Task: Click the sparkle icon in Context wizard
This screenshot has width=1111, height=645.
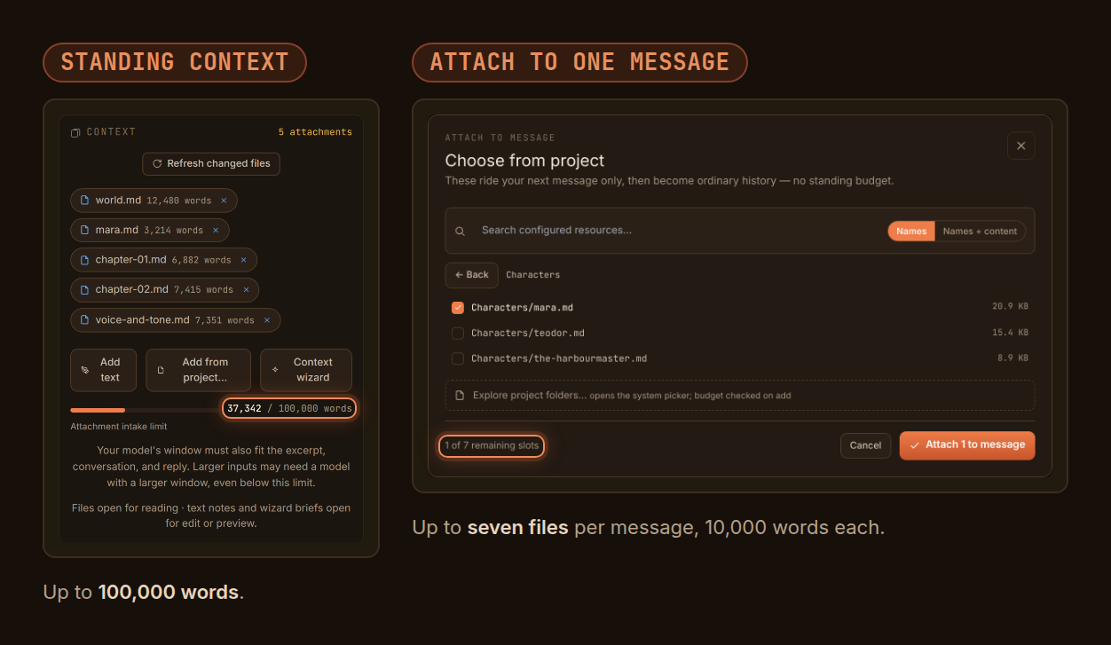Action: pyautogui.click(x=275, y=370)
